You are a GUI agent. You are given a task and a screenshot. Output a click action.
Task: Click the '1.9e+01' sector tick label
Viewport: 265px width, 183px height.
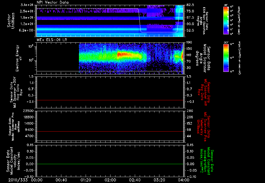tap(27, 18)
